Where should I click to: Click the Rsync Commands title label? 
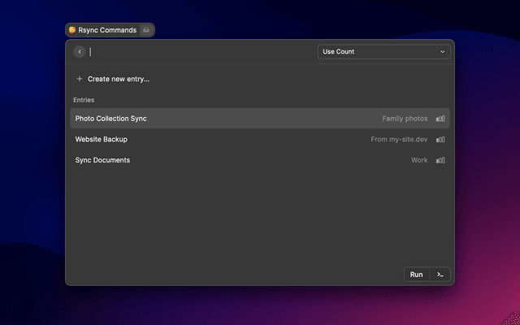[107, 30]
